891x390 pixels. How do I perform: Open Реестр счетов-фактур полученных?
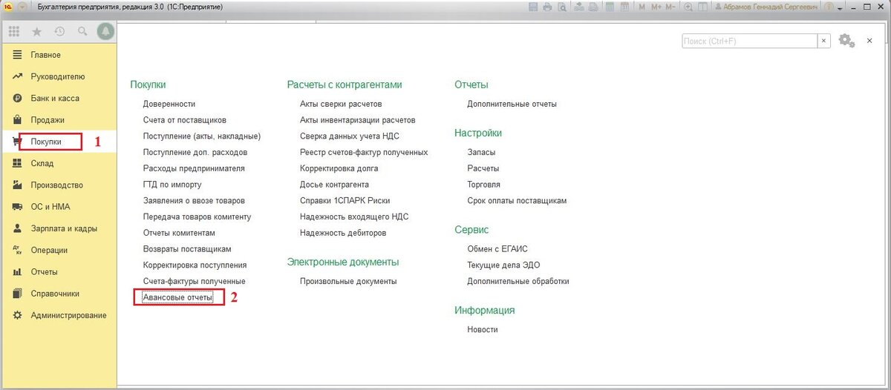(x=364, y=152)
